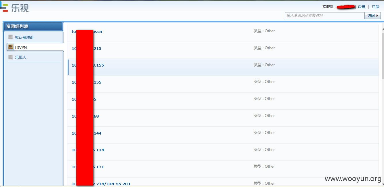Open resource ending in 2.214/144-55.203
This screenshot has height=187, width=384.
101,184
